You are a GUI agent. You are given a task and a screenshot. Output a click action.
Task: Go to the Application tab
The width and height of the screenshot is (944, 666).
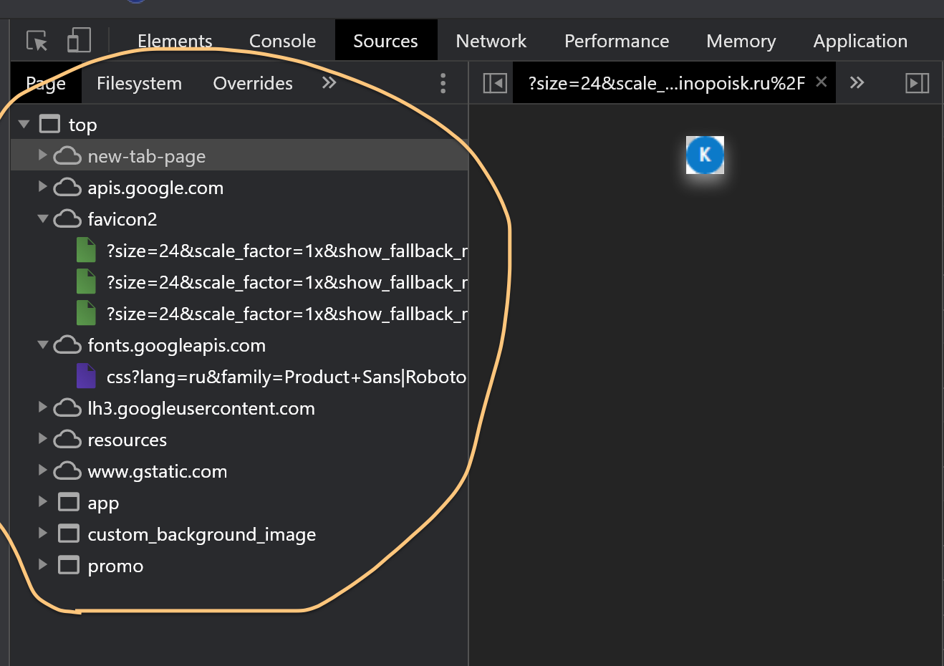click(860, 41)
